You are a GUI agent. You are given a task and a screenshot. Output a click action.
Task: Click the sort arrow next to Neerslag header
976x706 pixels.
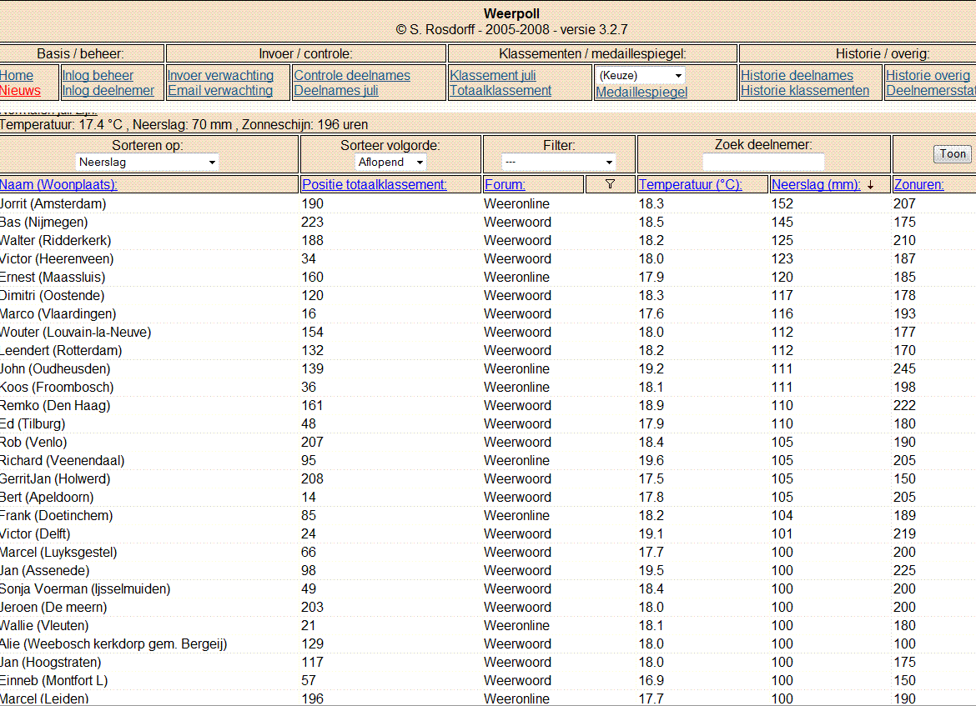pyautogui.click(x=870, y=185)
